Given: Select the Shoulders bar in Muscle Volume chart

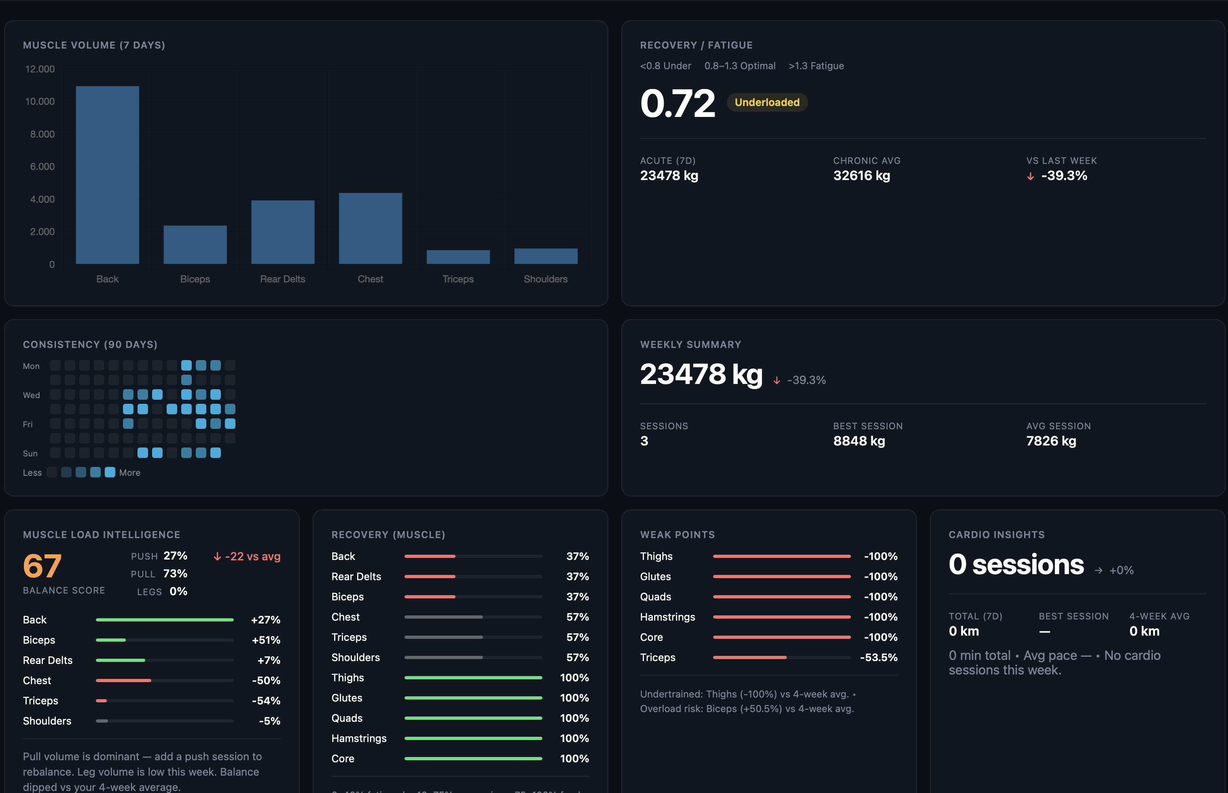Looking at the screenshot, I should (546, 257).
